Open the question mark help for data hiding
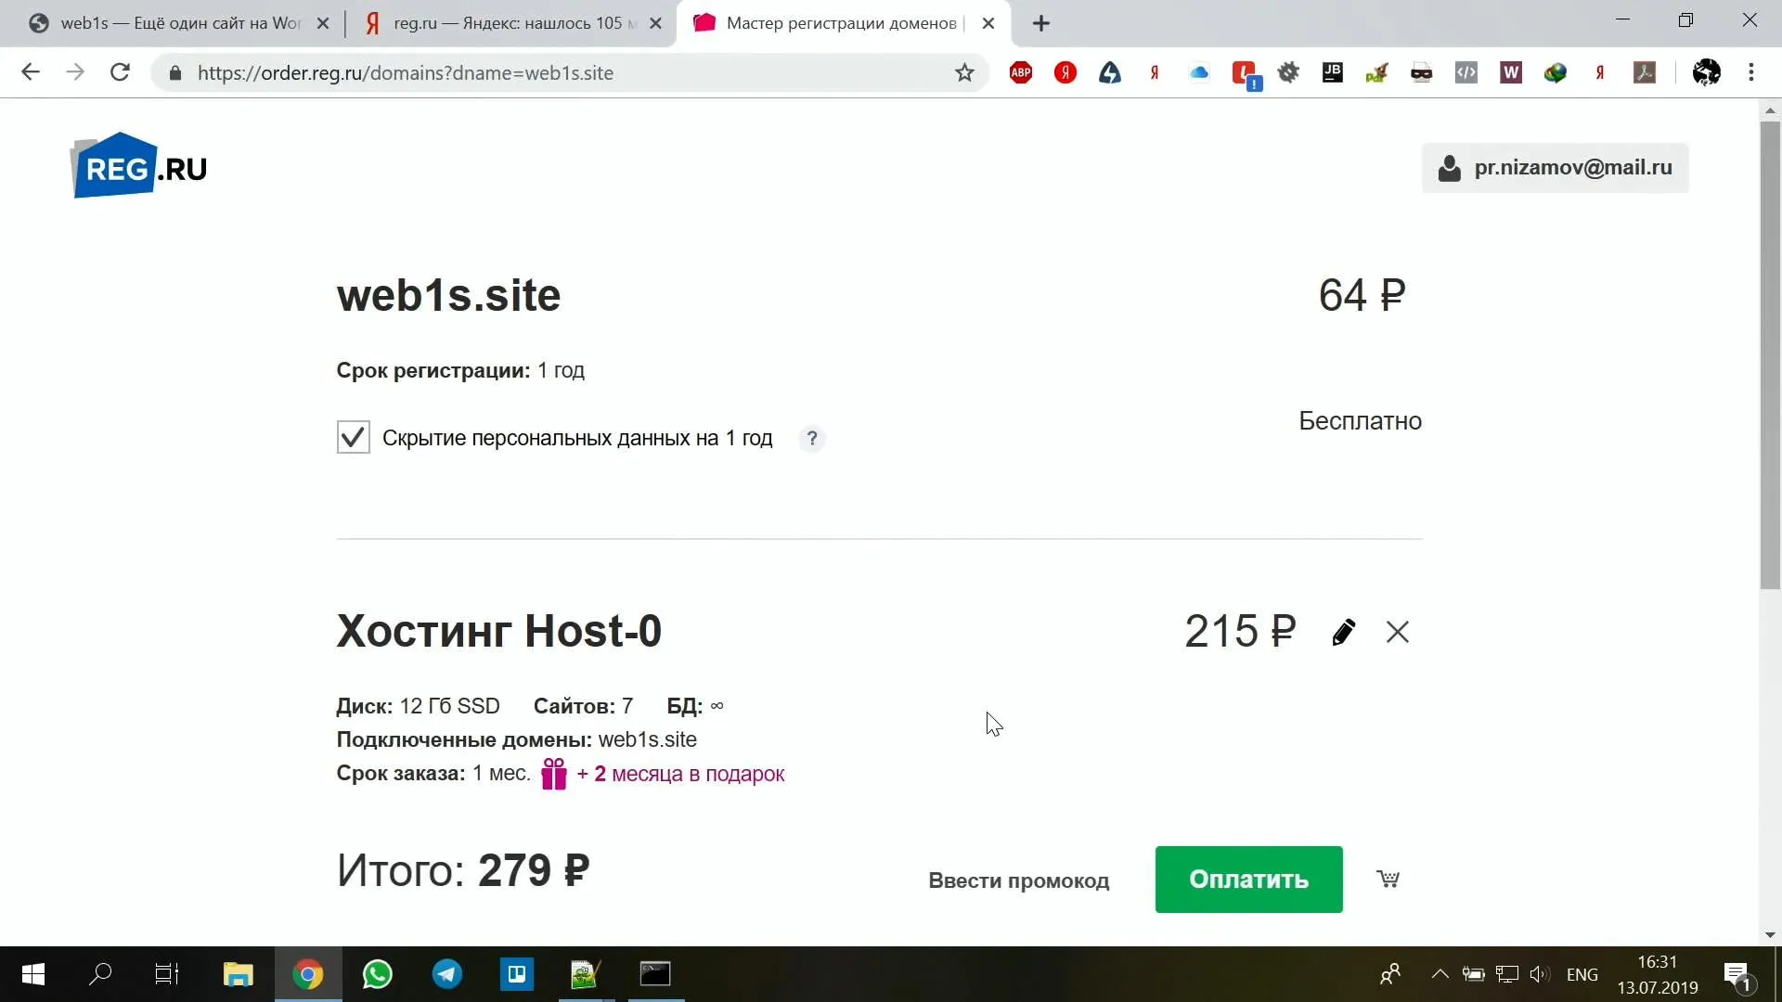The width and height of the screenshot is (1782, 1002). click(x=812, y=438)
